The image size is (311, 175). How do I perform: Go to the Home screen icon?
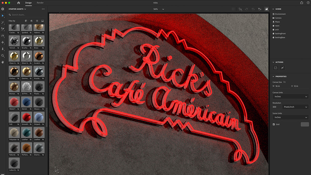[19, 3]
